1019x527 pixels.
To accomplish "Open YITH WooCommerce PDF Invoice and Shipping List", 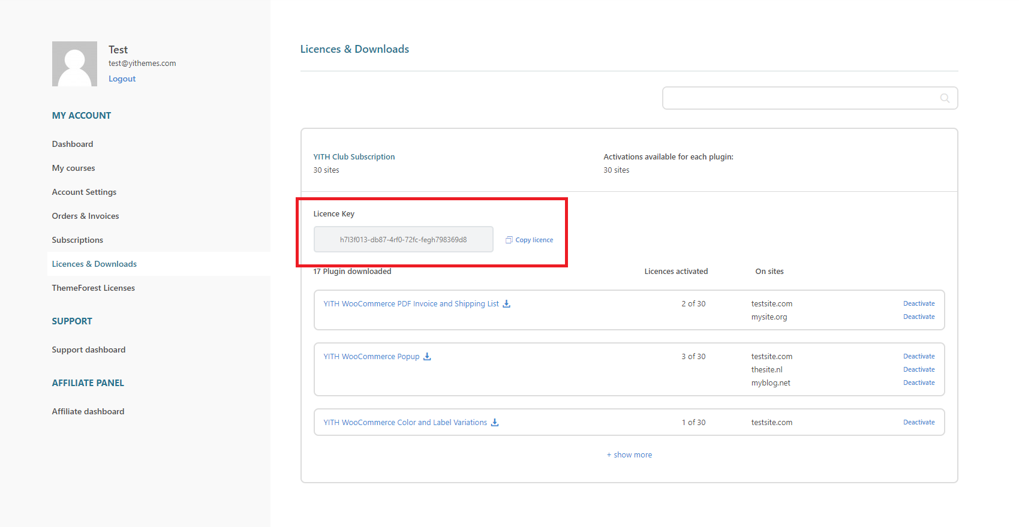I will pos(411,304).
